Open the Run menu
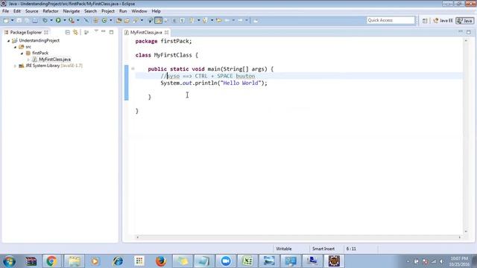The width and height of the screenshot is (477, 268). coord(123,11)
